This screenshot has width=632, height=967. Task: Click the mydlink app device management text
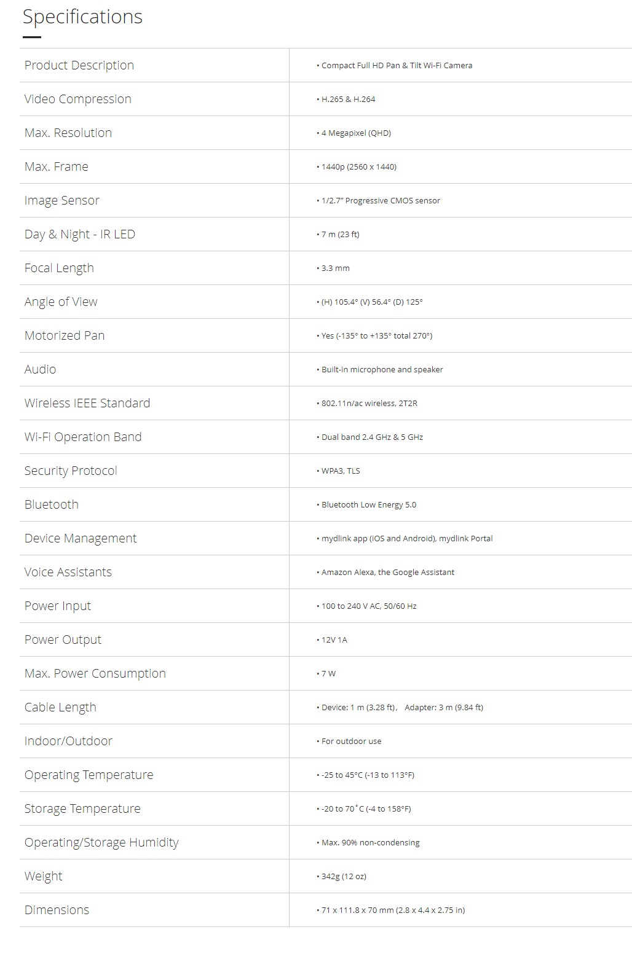click(x=407, y=538)
